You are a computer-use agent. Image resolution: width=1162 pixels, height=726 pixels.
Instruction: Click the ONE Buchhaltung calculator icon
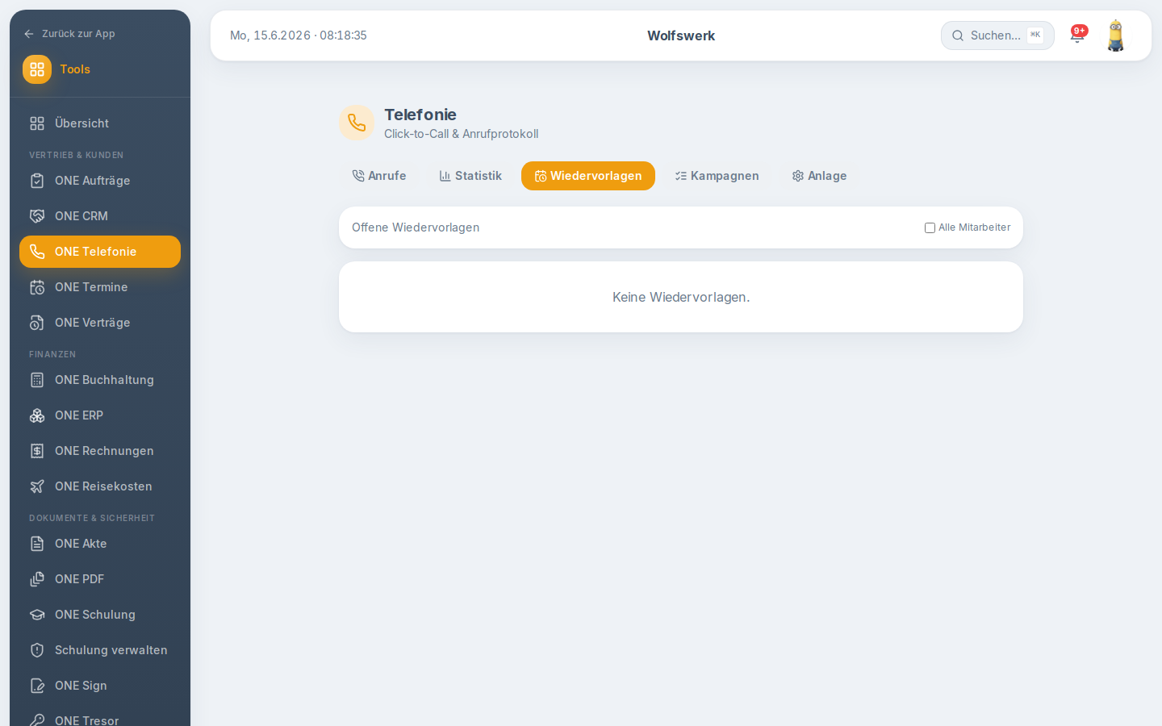pyautogui.click(x=37, y=380)
